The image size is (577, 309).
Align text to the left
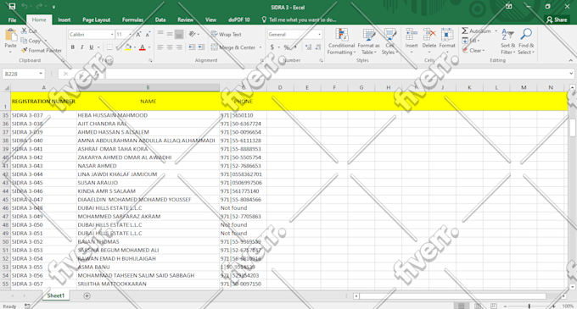(160, 47)
